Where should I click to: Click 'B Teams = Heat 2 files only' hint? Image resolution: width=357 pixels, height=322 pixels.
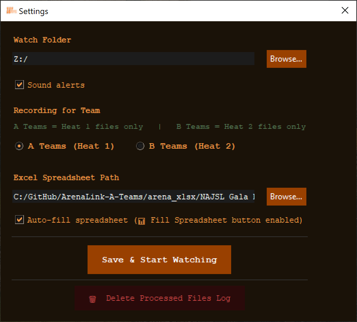coord(241,126)
